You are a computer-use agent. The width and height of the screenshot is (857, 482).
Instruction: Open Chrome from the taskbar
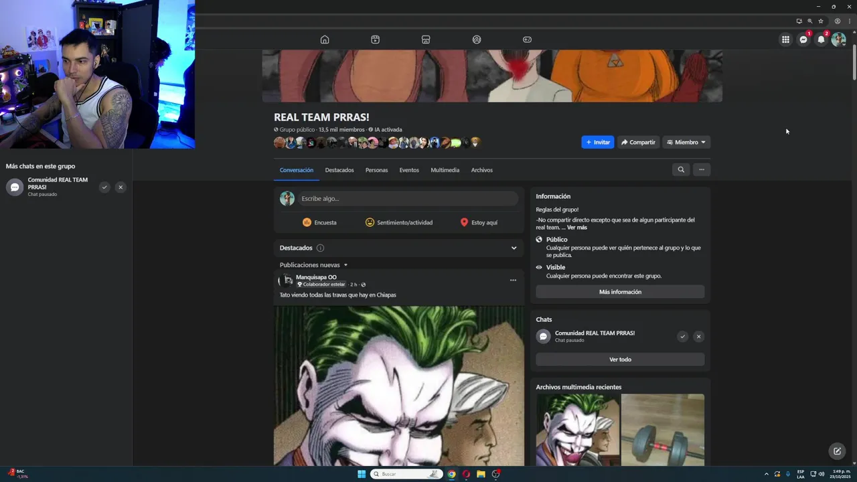[x=451, y=474]
